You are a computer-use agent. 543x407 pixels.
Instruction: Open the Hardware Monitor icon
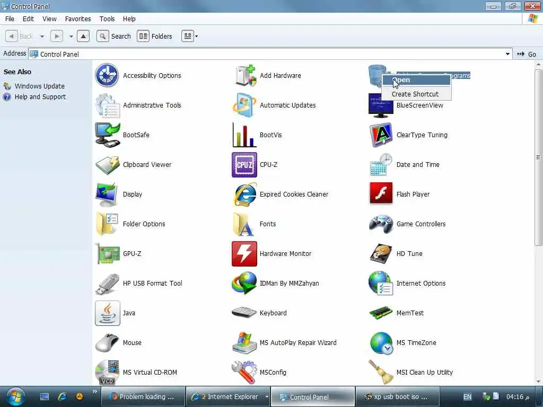pos(244,254)
